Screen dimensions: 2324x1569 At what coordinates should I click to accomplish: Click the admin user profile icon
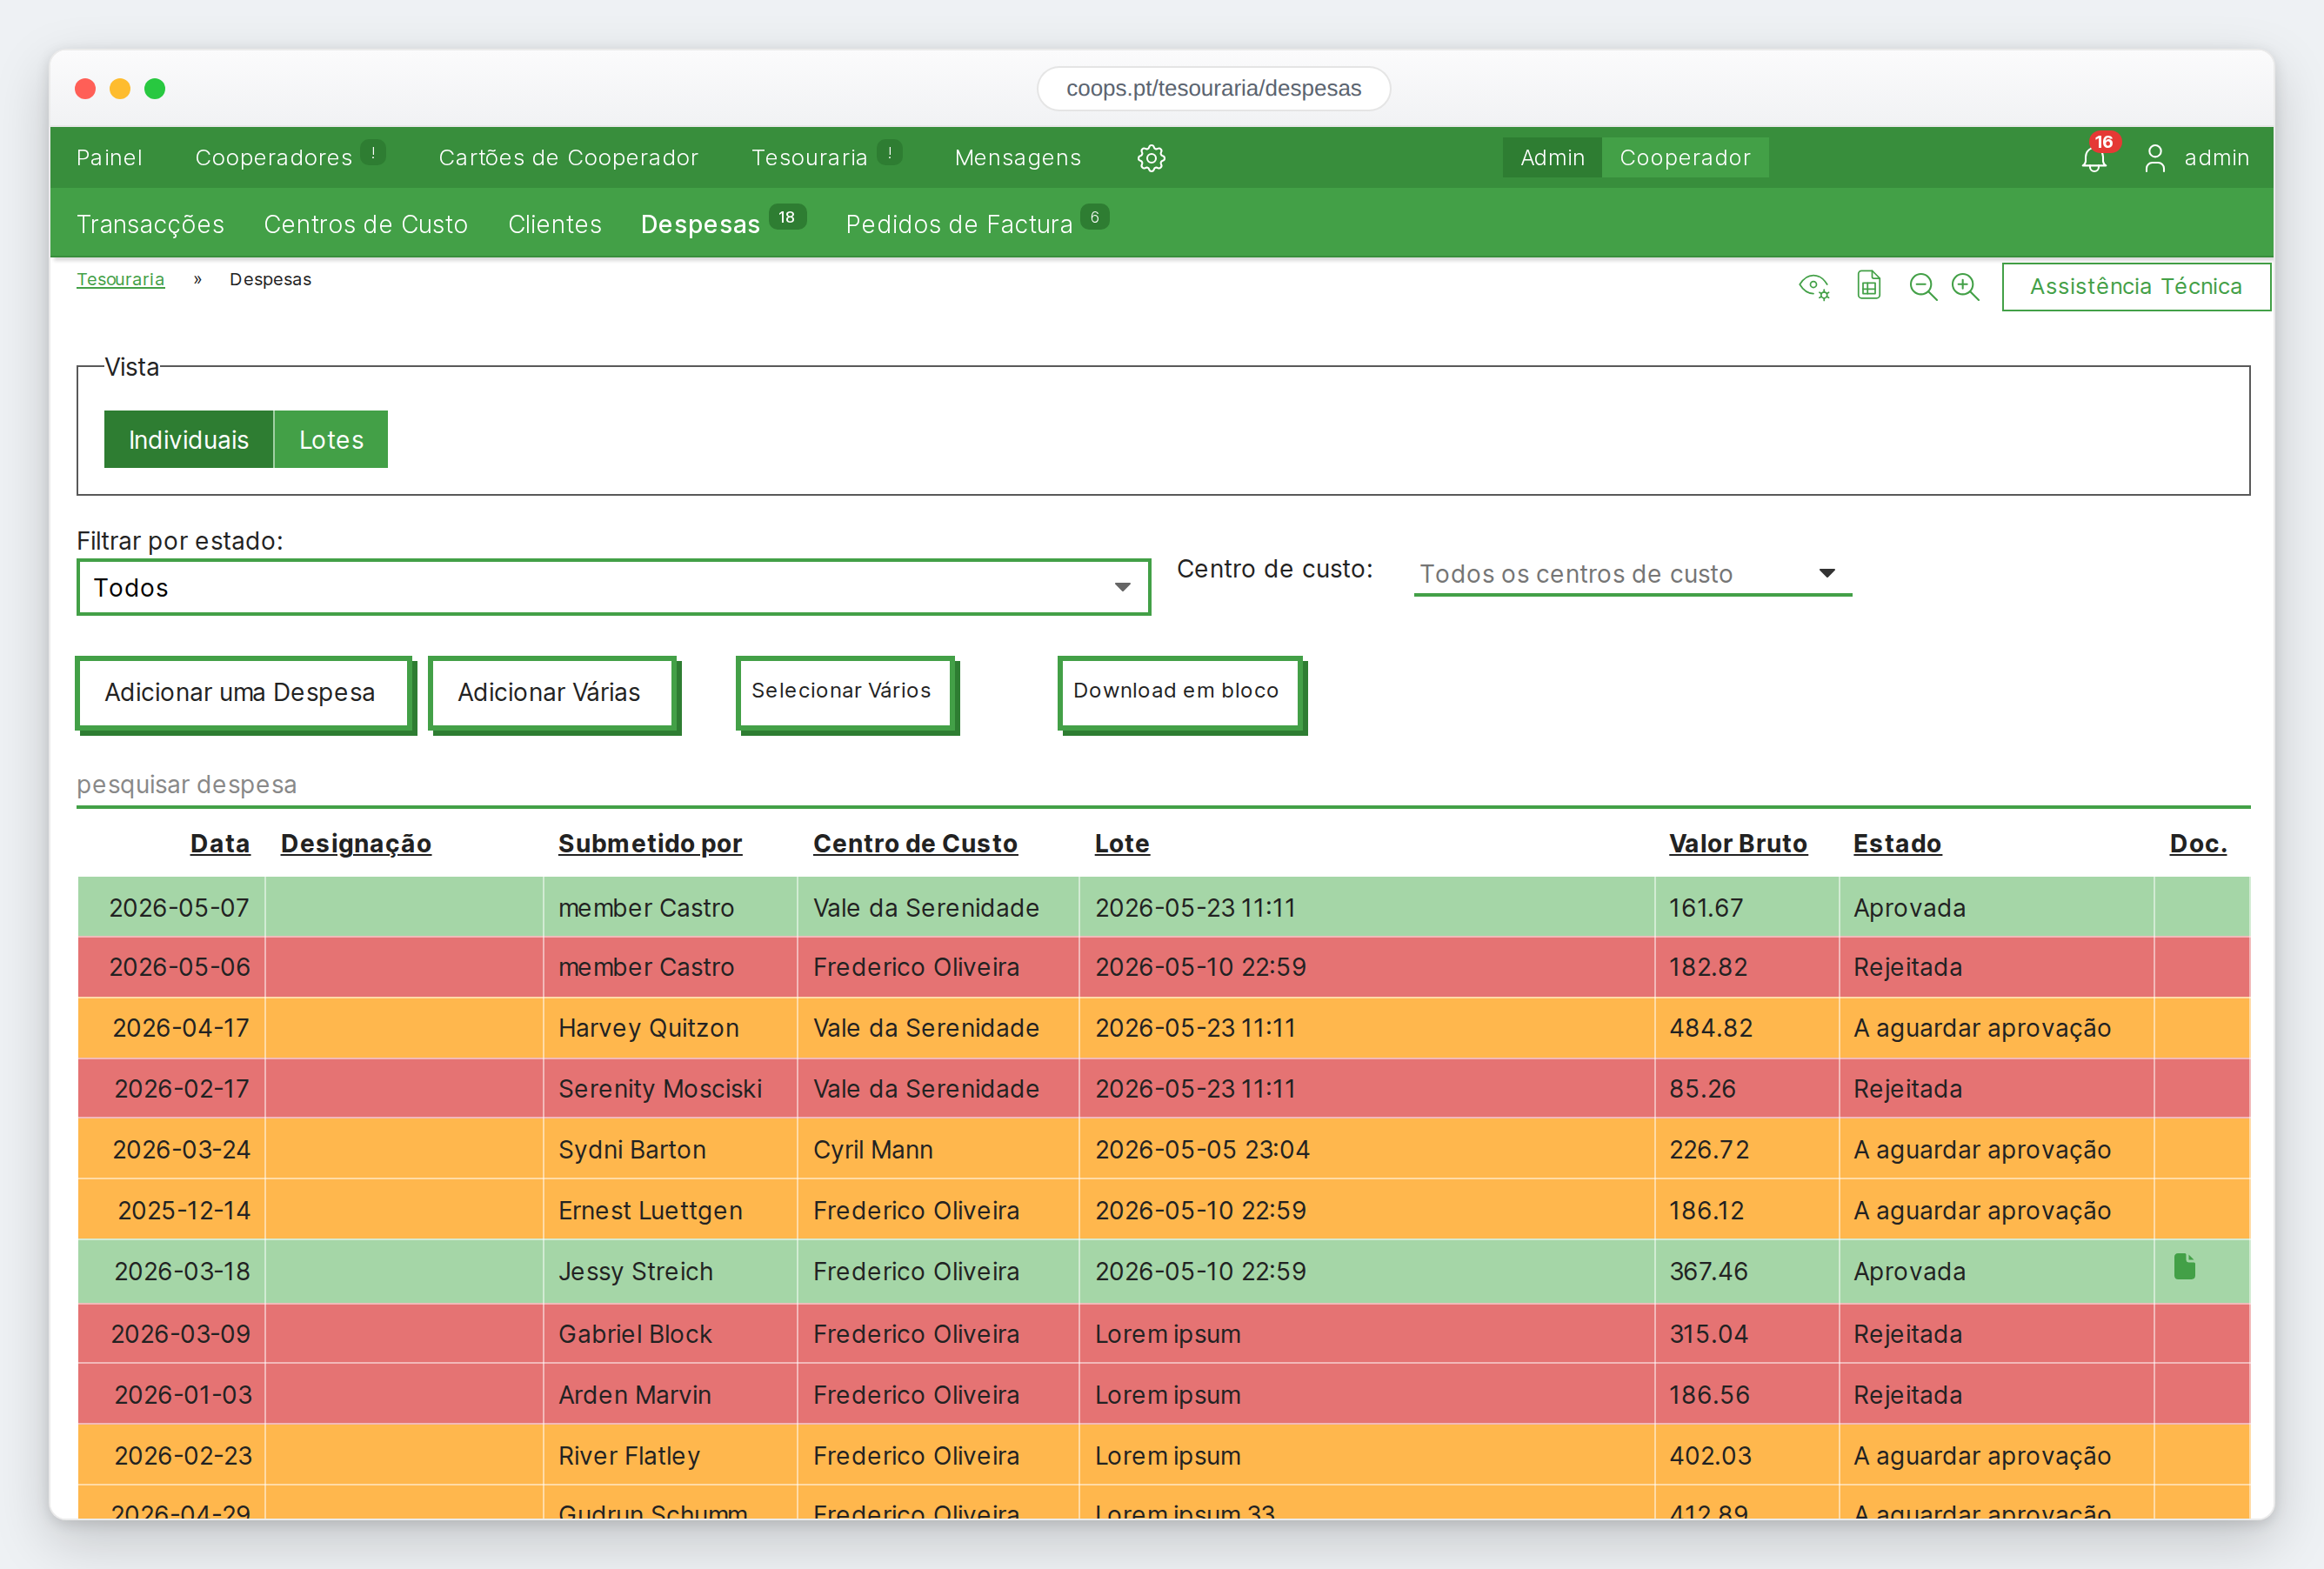click(2154, 158)
